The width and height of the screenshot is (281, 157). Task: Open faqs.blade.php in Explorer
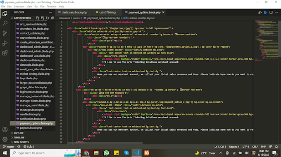[29, 78]
